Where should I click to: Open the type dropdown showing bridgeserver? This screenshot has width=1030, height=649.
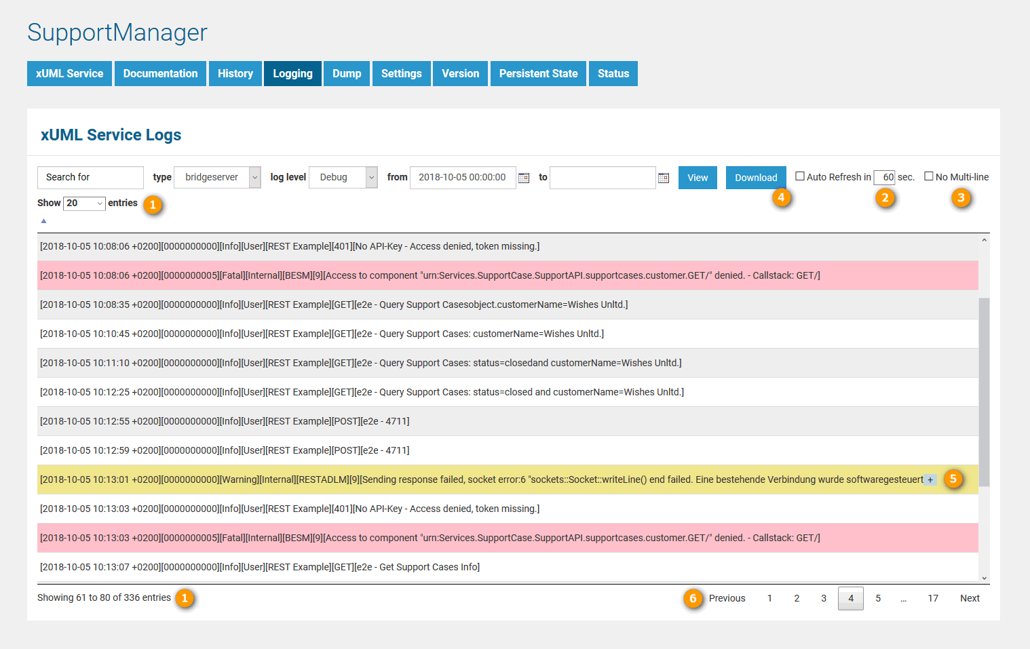(217, 177)
